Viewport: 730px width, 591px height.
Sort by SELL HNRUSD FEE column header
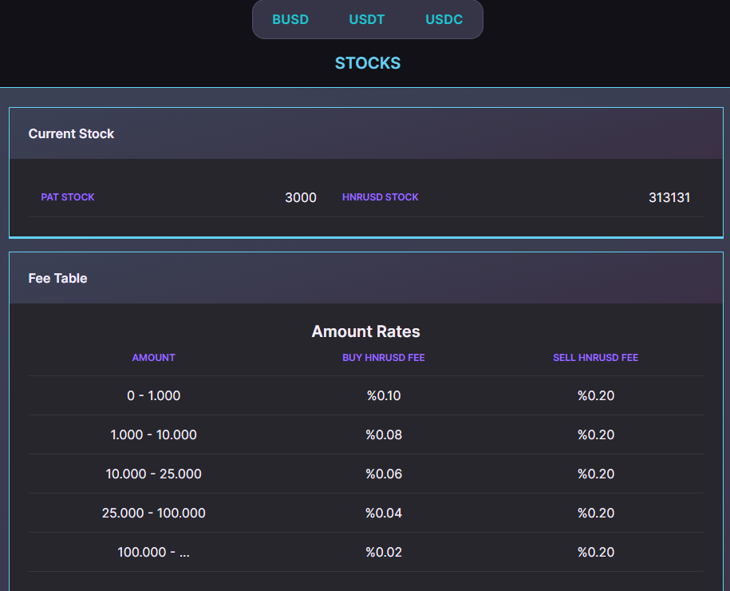[x=595, y=358]
